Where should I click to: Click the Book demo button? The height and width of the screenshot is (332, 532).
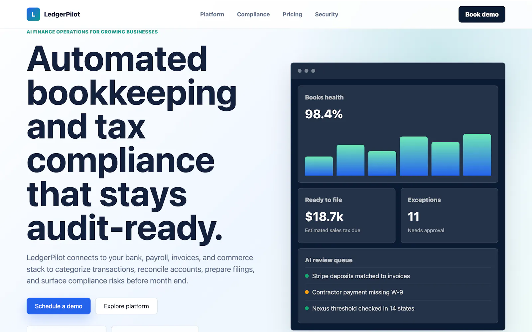pos(482,14)
